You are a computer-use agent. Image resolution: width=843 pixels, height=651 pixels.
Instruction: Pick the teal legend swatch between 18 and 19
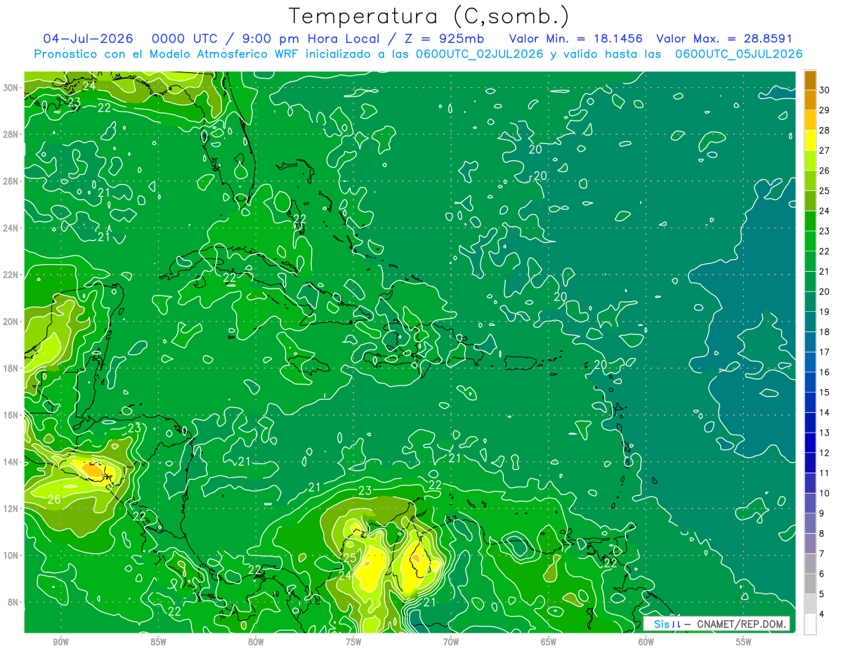[x=810, y=322]
